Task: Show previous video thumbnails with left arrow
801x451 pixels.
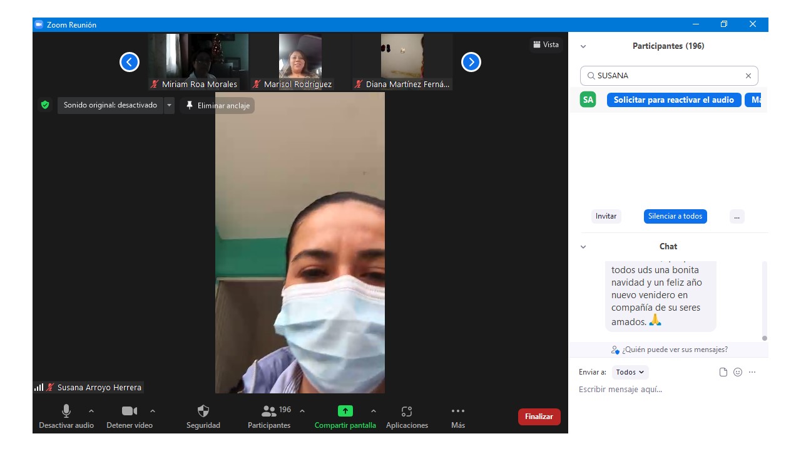Action: click(130, 62)
